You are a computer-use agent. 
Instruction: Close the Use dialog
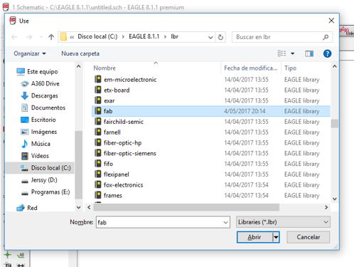click(331, 21)
